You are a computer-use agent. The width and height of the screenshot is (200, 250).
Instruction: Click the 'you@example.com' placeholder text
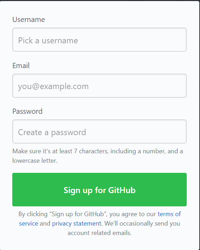click(53, 86)
